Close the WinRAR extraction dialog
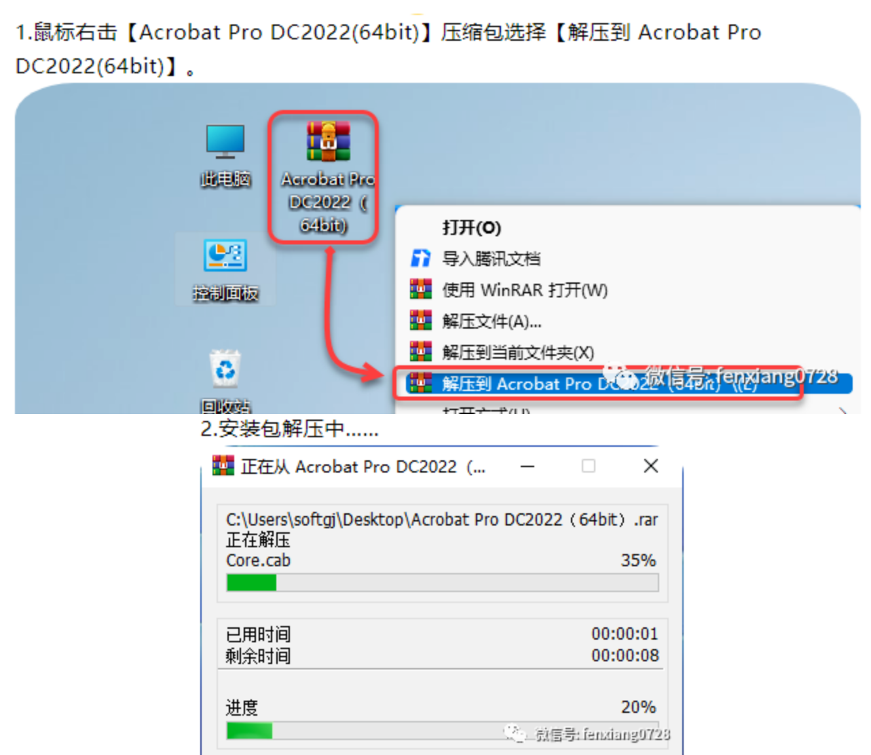 click(x=651, y=466)
